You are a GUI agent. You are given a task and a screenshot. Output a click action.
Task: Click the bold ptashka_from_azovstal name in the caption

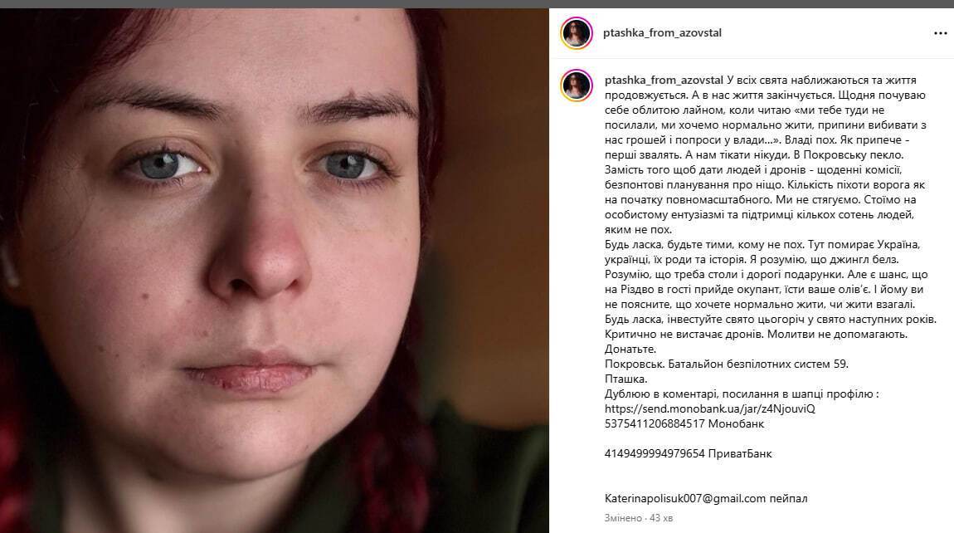pyautogui.click(x=664, y=80)
